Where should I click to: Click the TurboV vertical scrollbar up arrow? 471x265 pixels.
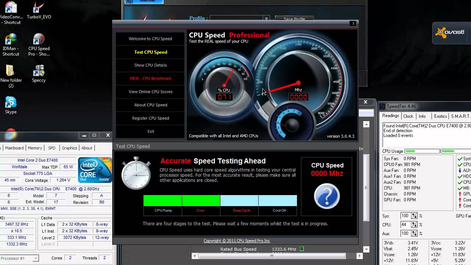[366, 124]
